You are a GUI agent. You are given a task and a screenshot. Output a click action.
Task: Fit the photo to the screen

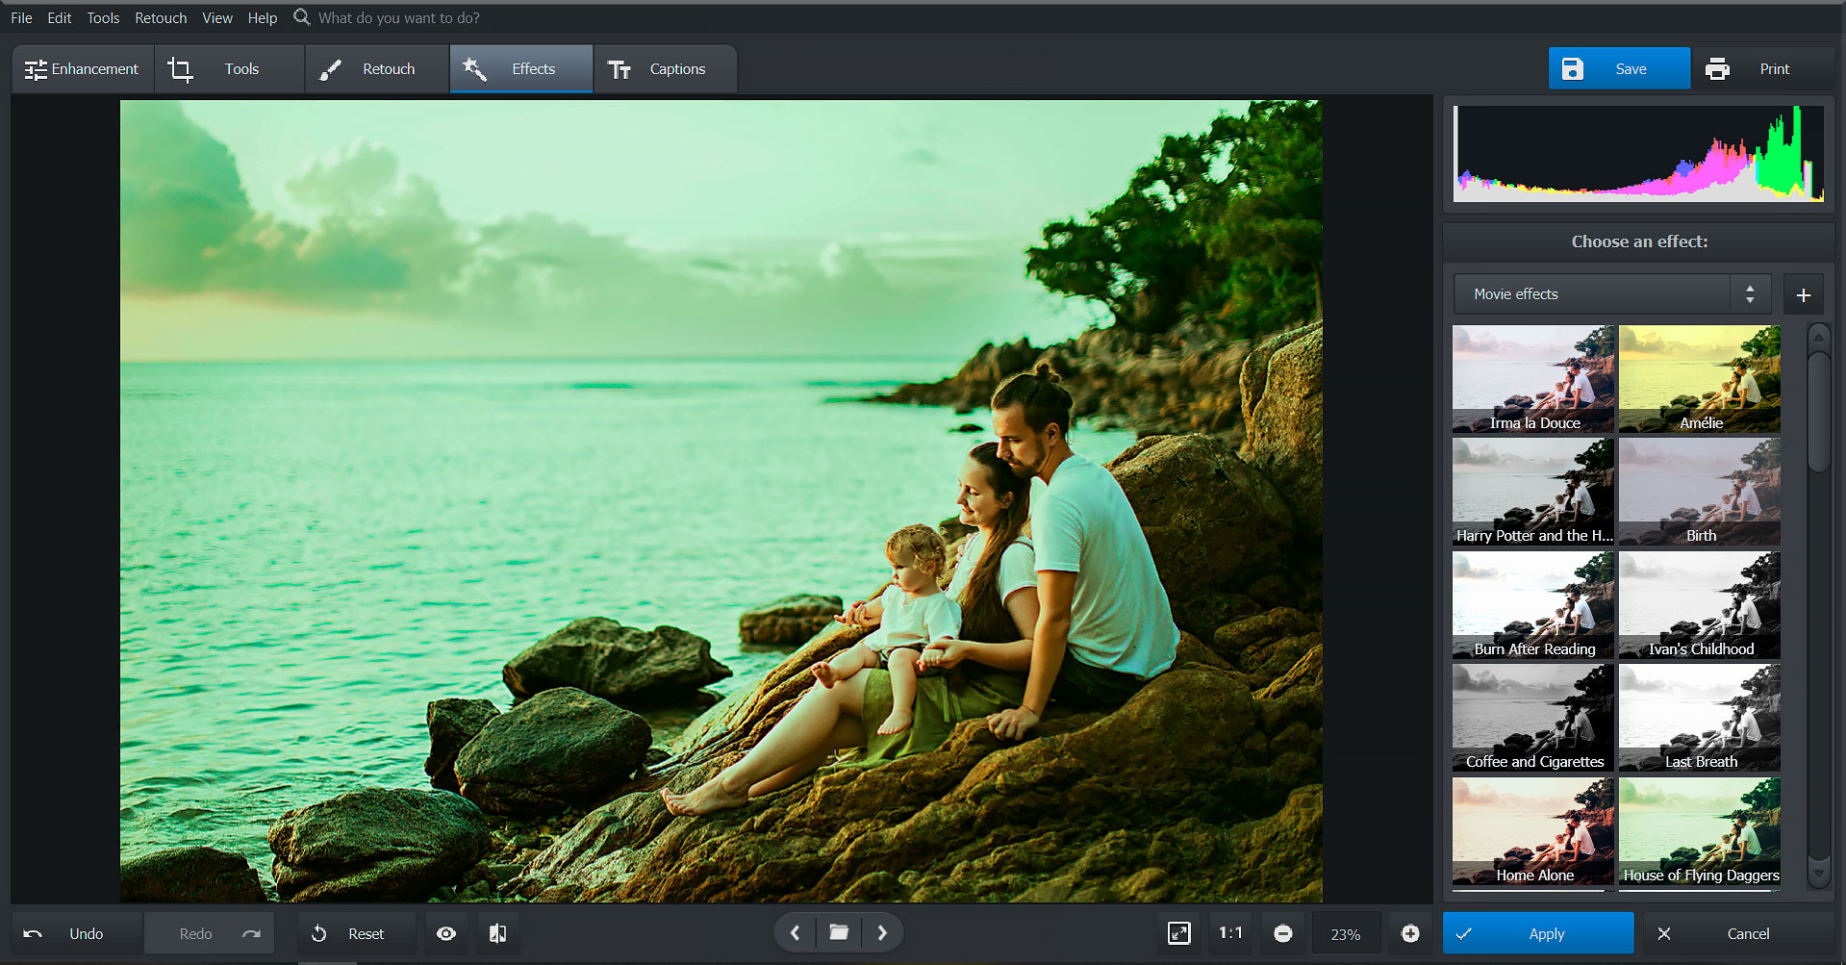click(x=1178, y=932)
